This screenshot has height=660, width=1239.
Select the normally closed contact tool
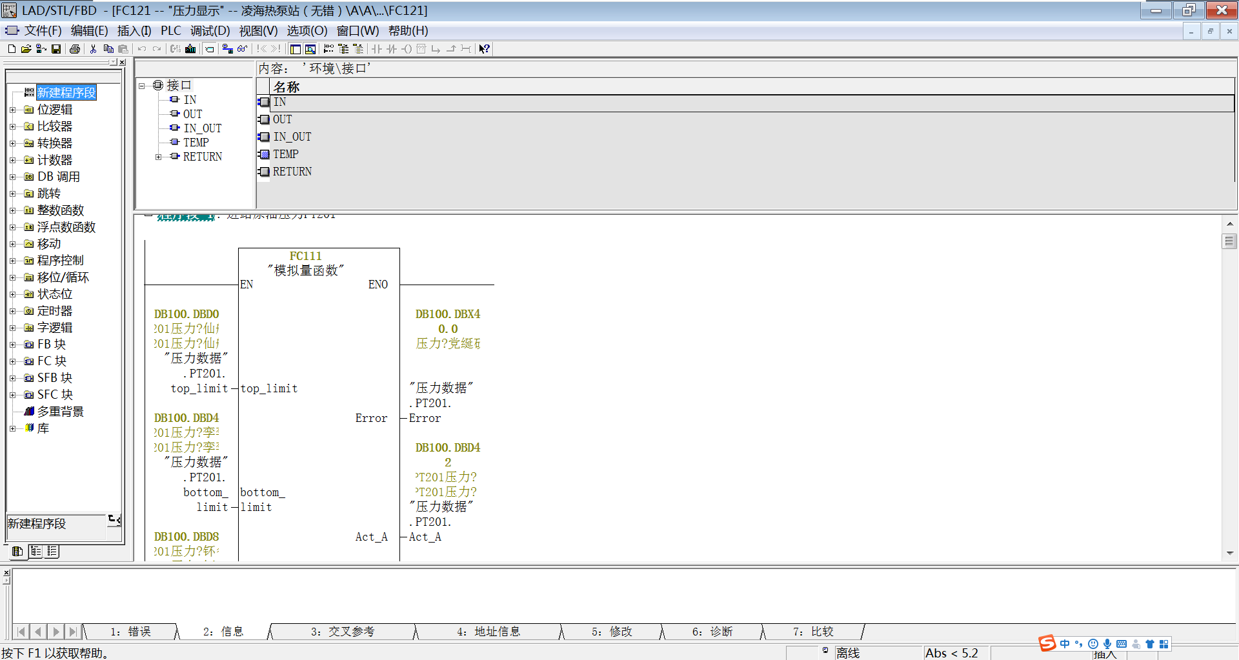(x=392, y=49)
